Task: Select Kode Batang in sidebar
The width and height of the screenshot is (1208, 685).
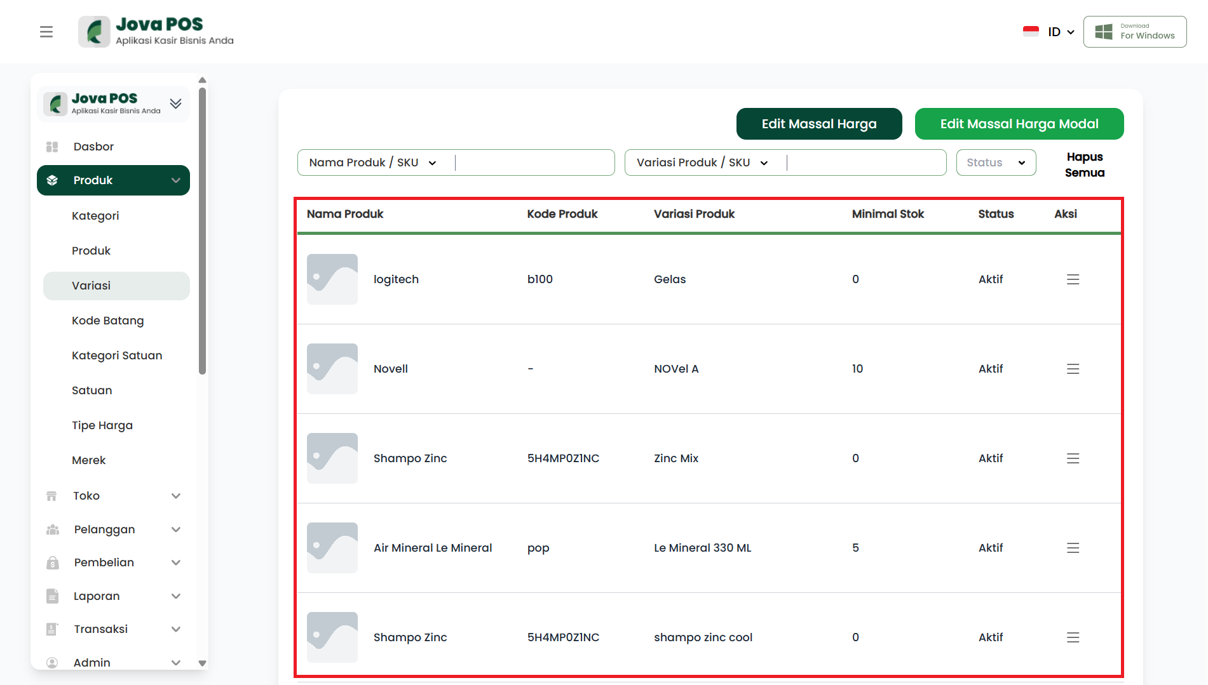Action: [x=108, y=321]
